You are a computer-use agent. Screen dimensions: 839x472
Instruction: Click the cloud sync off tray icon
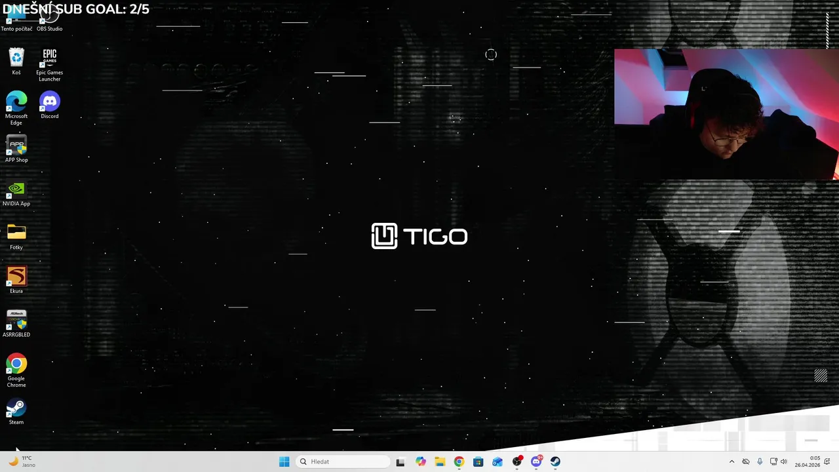click(746, 462)
